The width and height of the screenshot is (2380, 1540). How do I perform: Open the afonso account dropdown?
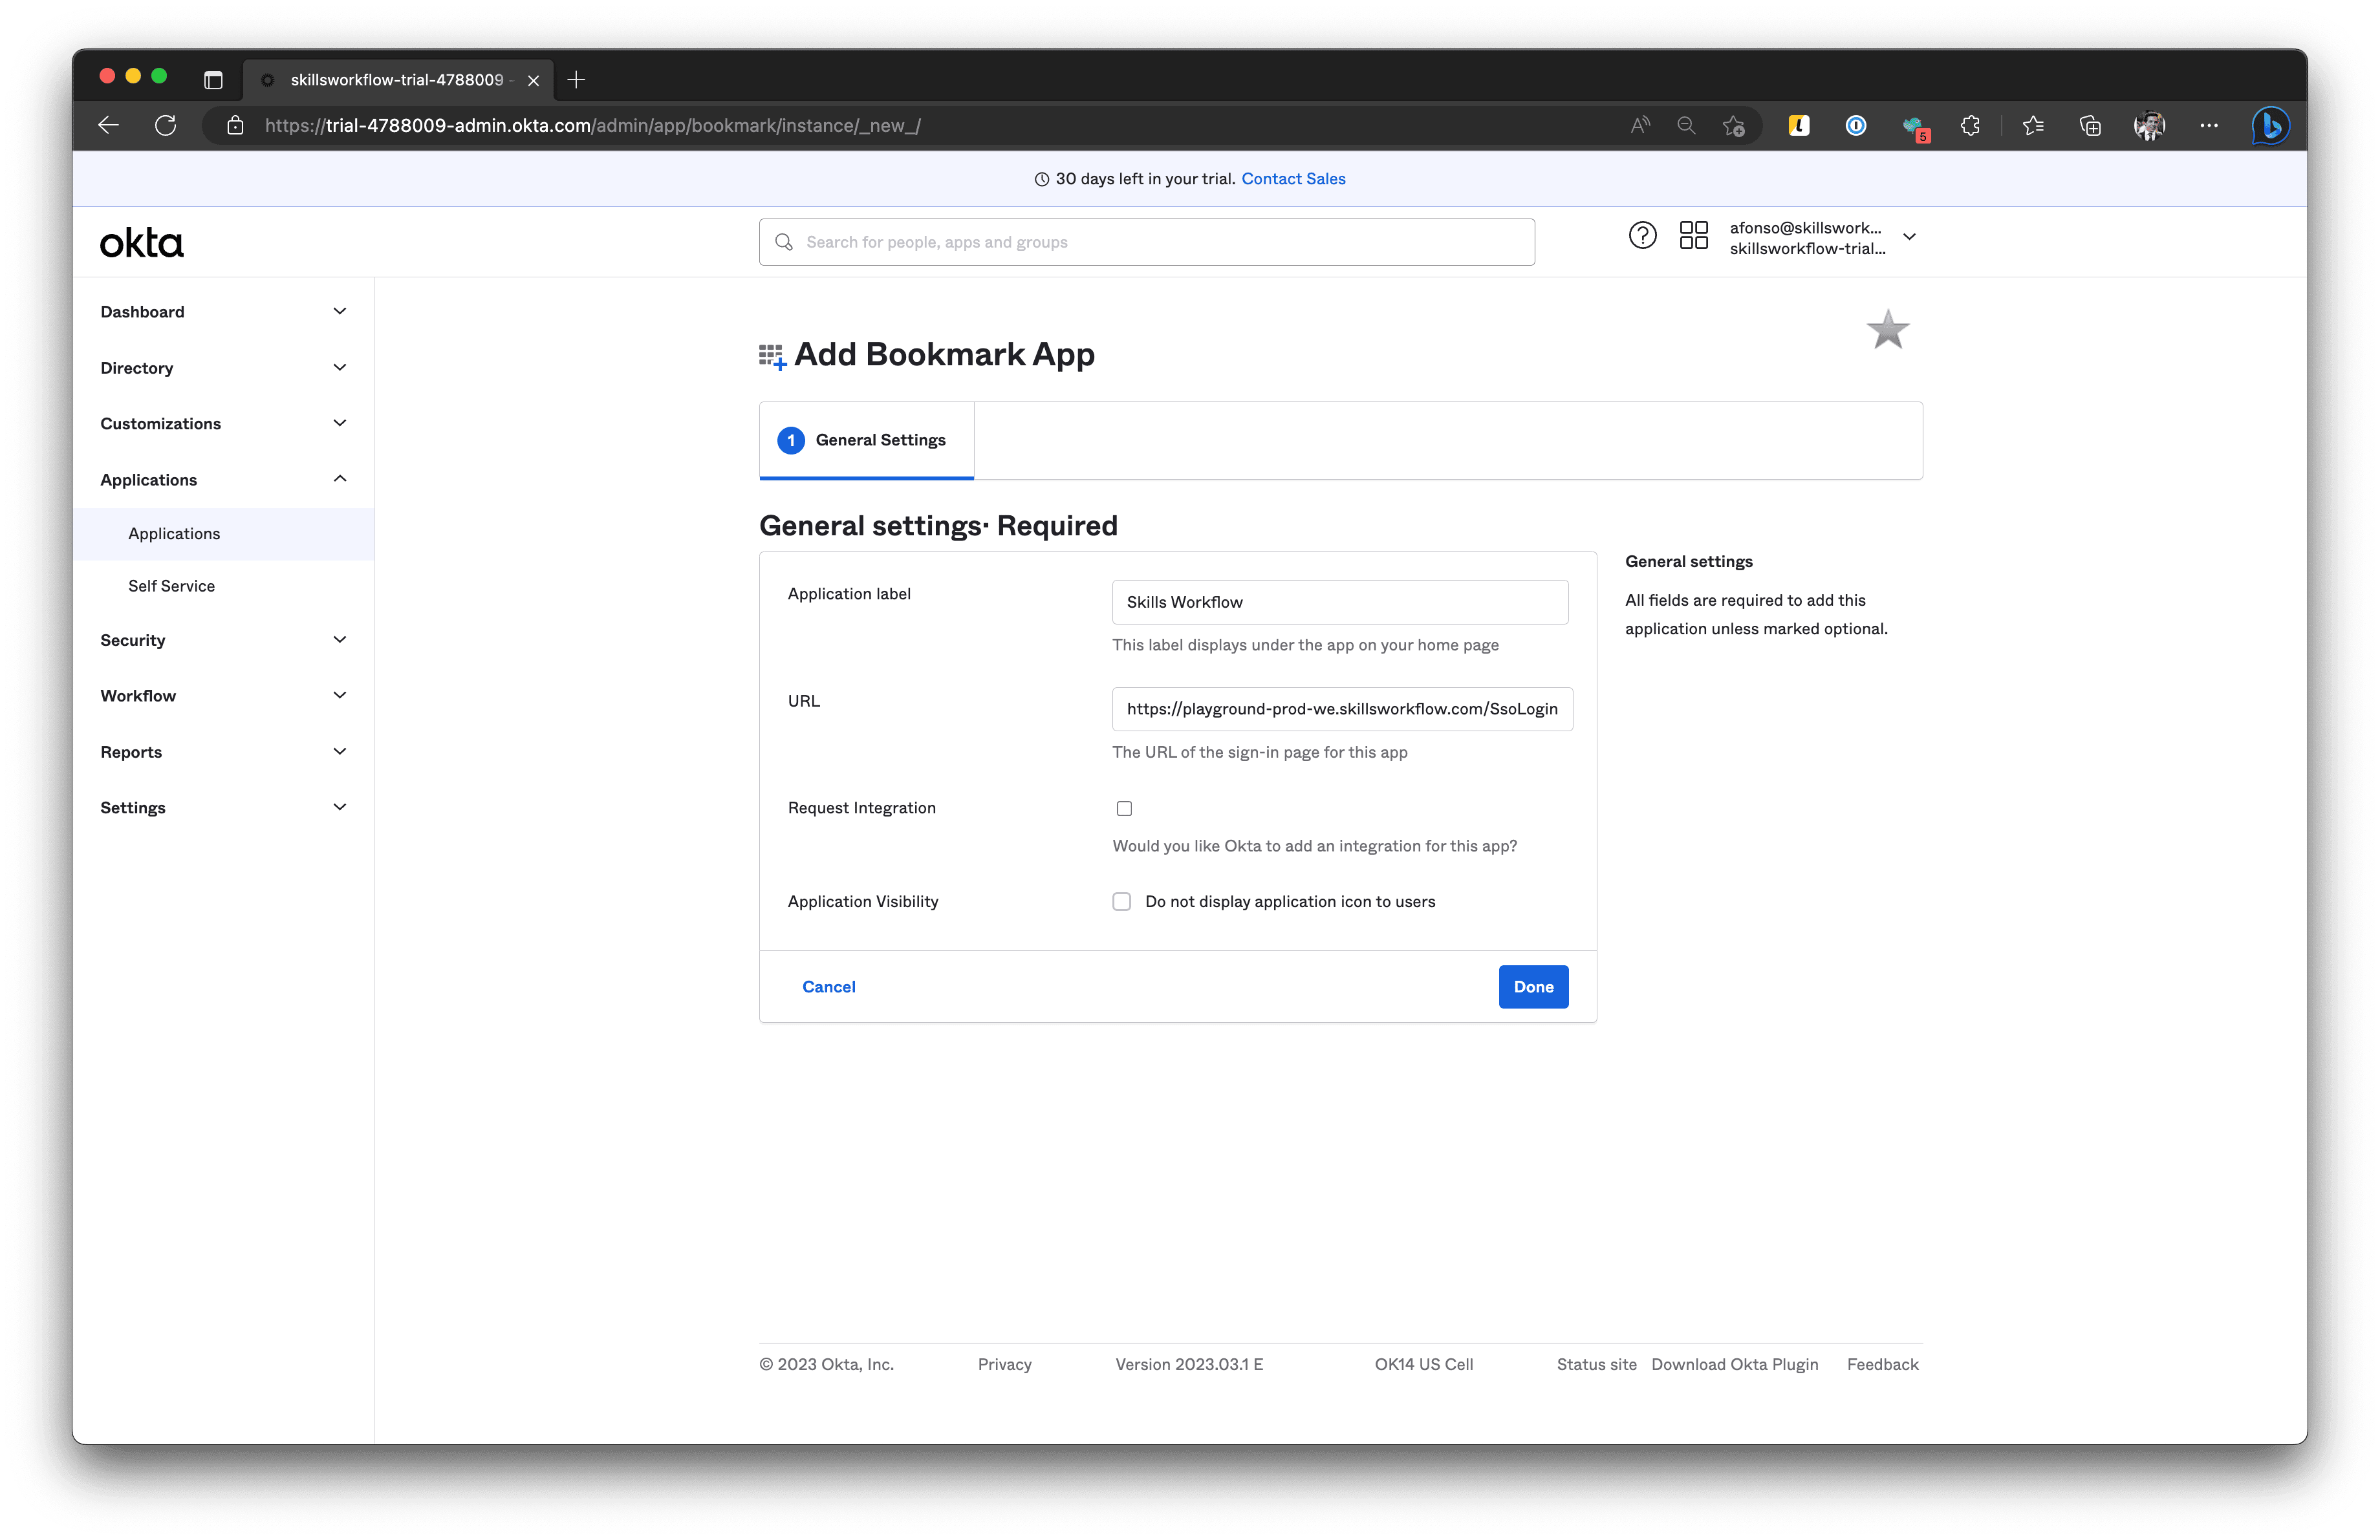[1823, 237]
